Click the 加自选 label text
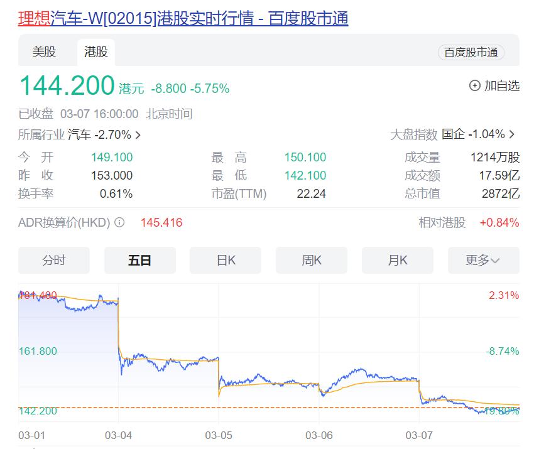The width and height of the screenshot is (534, 449). coord(502,85)
